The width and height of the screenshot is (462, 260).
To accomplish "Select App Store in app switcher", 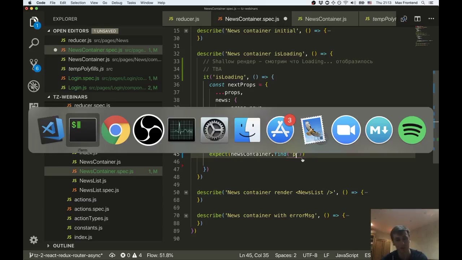I will [280, 130].
